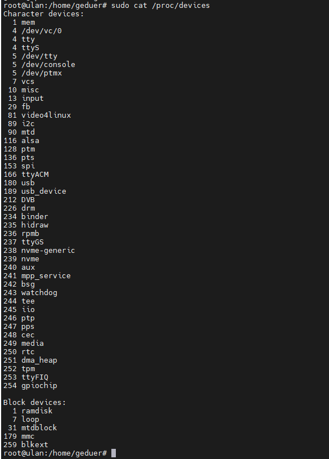Select the 'watchdog' device line
Image resolution: width=329 pixels, height=459 pixels.
pos(30,293)
